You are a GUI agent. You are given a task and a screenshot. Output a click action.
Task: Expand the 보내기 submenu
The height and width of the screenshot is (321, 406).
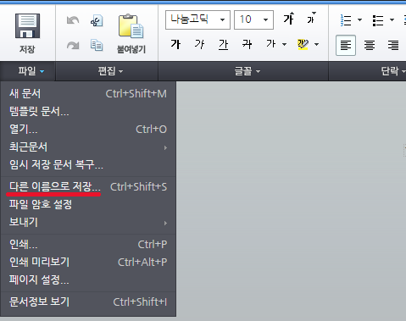(x=88, y=222)
